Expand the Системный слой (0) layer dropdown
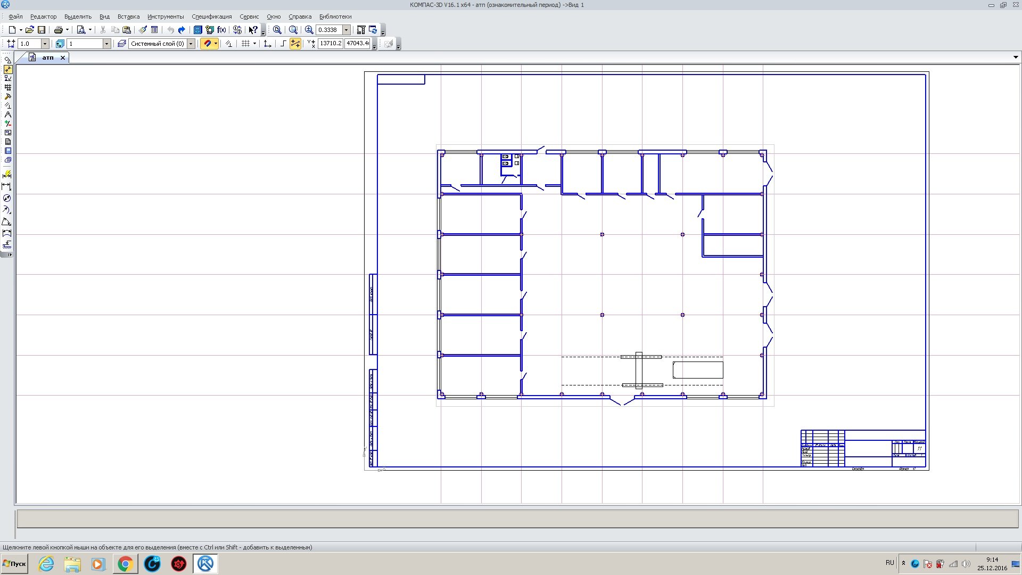The height and width of the screenshot is (575, 1022). coord(191,44)
